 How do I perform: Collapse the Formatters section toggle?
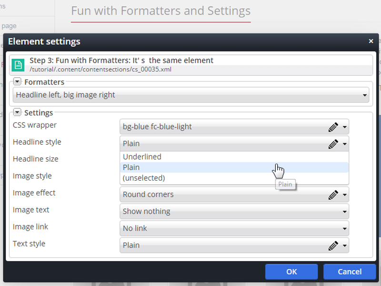point(17,82)
